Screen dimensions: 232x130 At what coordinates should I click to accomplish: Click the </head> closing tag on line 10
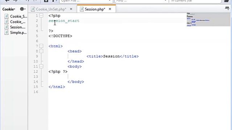pos(76,61)
